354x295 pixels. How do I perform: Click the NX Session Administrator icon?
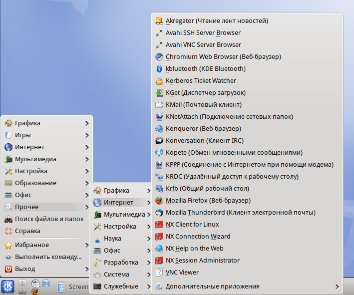159,260
